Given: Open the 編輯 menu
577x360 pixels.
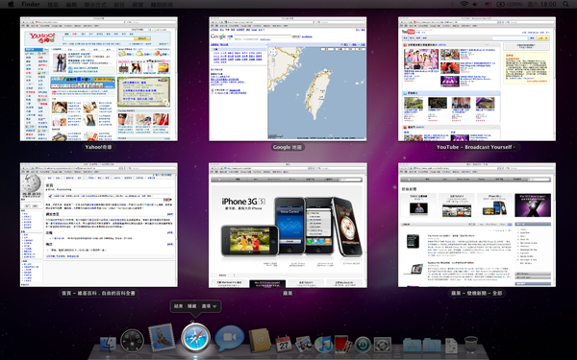Looking at the screenshot, I should (x=71, y=5).
